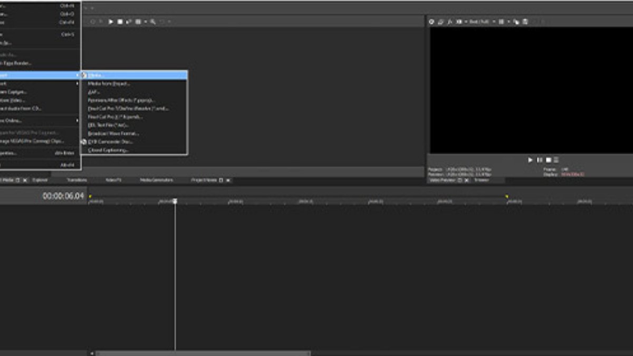This screenshot has width=633, height=356.
Task: Click the disc icon beside DVD Camcorder Disc
Action: 84,142
